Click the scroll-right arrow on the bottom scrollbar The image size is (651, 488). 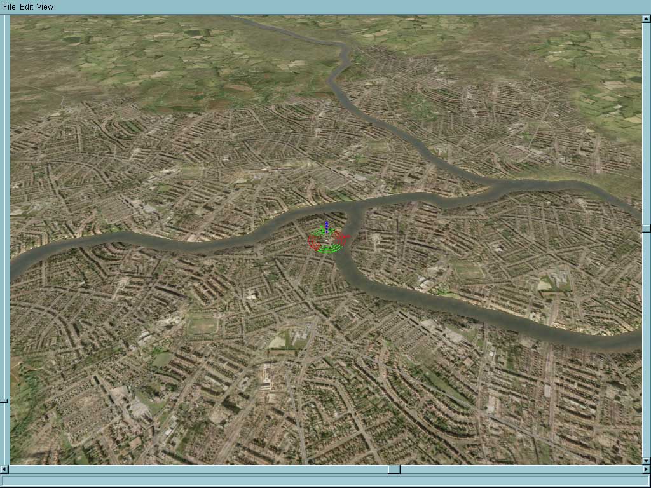[647, 470]
